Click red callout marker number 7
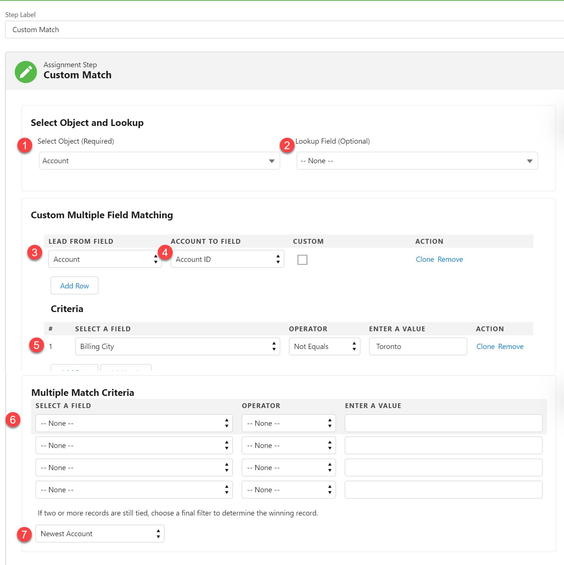 (24, 534)
